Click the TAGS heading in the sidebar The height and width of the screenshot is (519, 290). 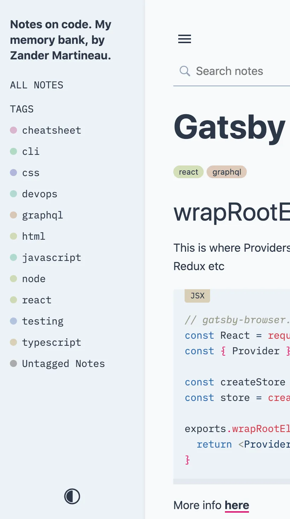coord(22,109)
